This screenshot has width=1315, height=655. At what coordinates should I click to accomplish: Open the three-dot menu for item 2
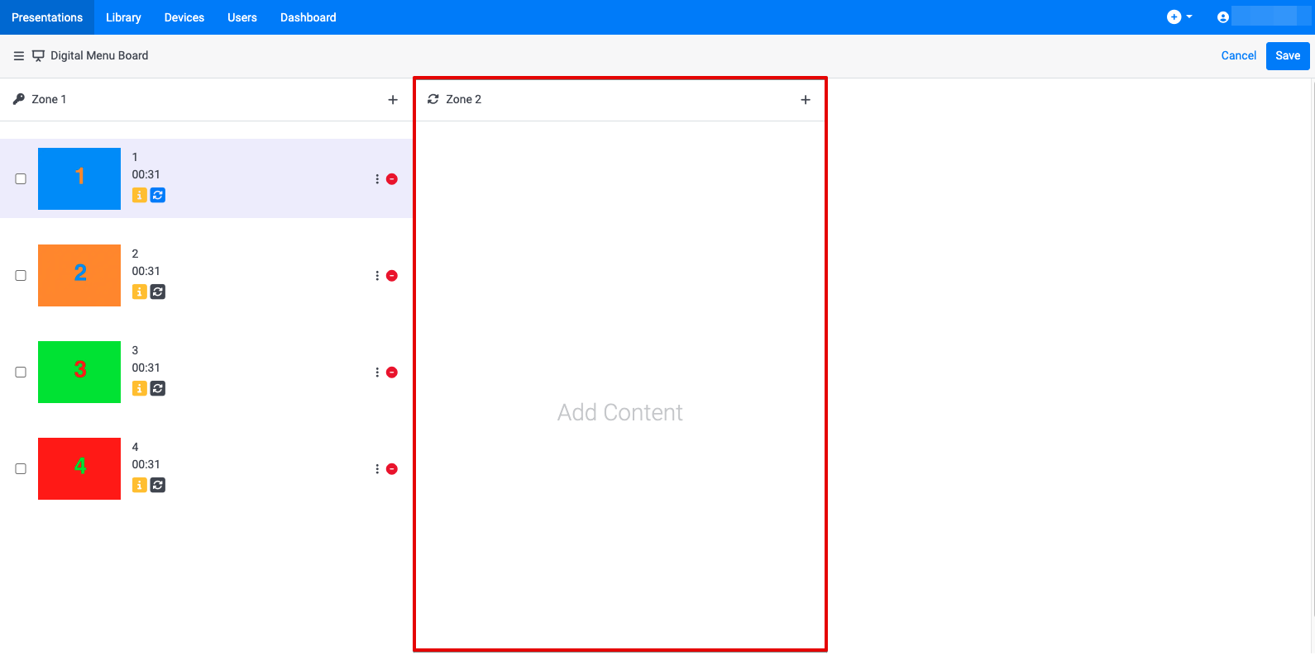[377, 276]
